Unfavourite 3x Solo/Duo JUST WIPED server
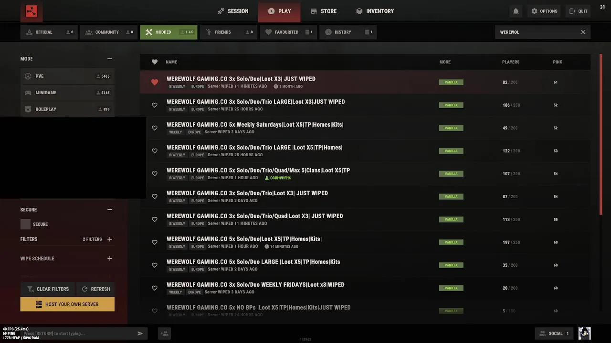This screenshot has height=343, width=611. (155, 82)
